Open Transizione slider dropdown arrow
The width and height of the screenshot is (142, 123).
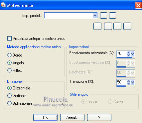[133, 82]
